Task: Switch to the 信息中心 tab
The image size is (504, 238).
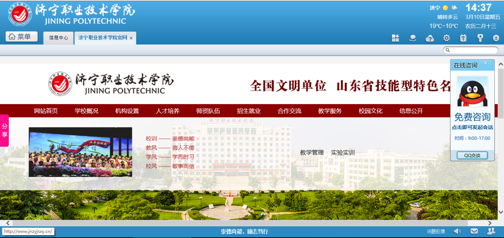Action: 58,38
